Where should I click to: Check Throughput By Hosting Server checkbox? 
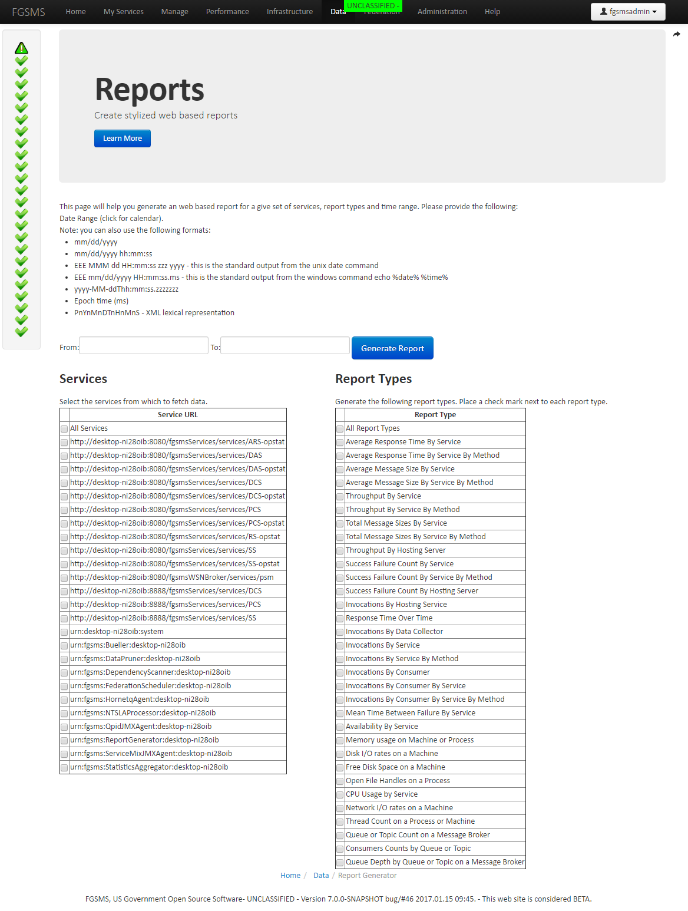tap(340, 551)
